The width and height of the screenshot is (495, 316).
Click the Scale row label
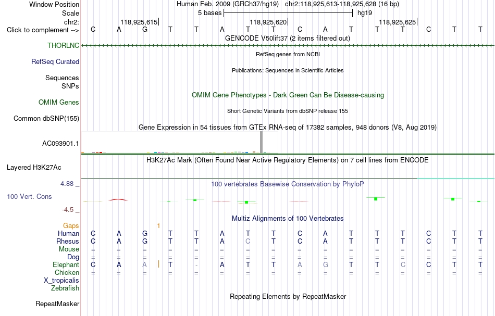[x=70, y=13]
